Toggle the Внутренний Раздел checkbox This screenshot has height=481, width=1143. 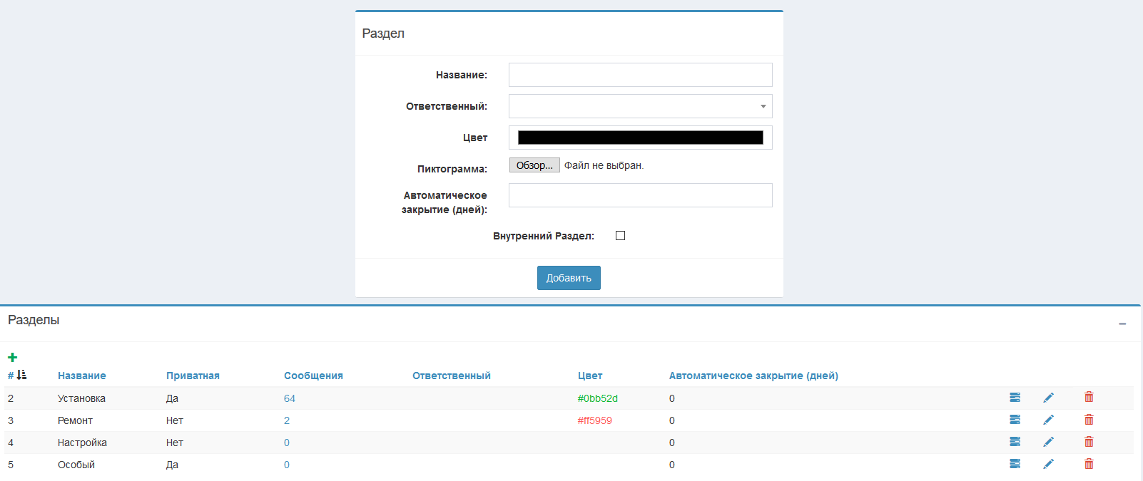point(620,236)
